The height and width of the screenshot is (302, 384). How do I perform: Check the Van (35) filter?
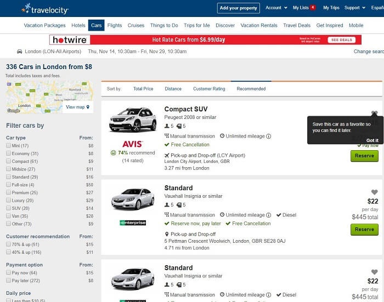tap(8, 216)
